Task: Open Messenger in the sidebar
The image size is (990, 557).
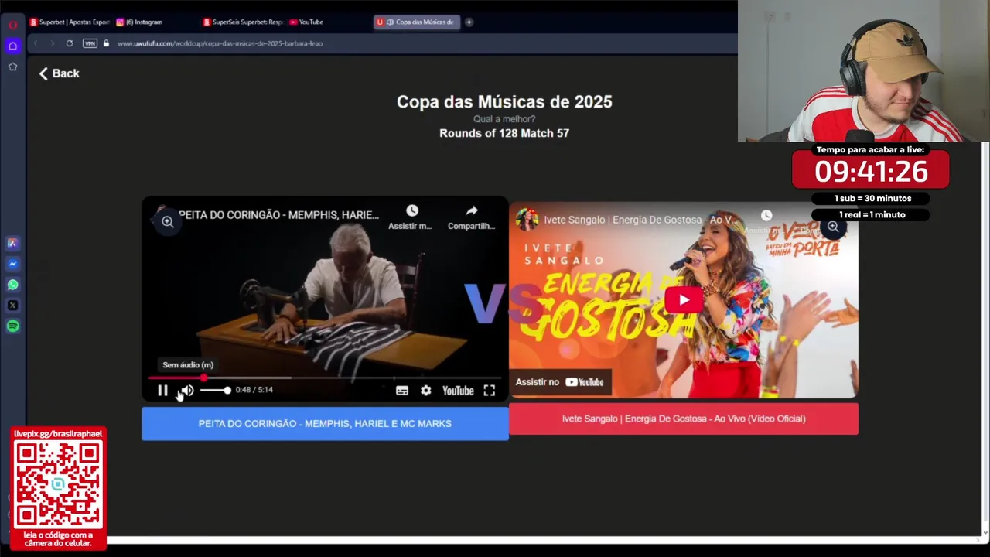Action: click(x=12, y=264)
